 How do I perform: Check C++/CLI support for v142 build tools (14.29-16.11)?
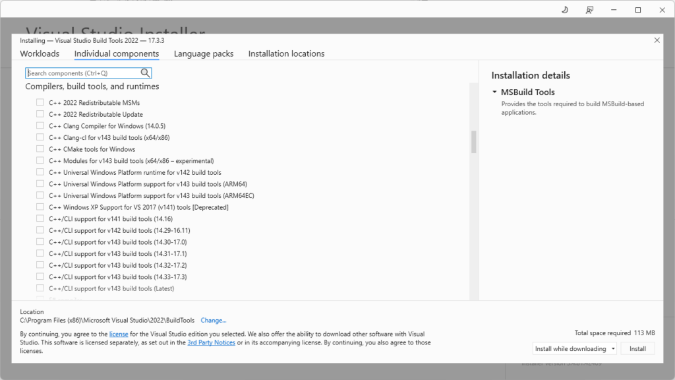[40, 230]
